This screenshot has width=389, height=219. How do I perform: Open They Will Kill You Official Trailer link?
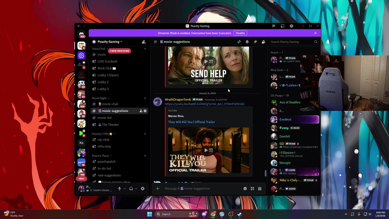pos(191,122)
